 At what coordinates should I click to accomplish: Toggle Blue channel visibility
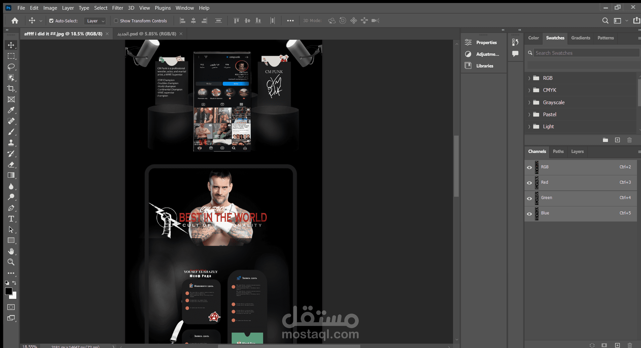click(529, 213)
